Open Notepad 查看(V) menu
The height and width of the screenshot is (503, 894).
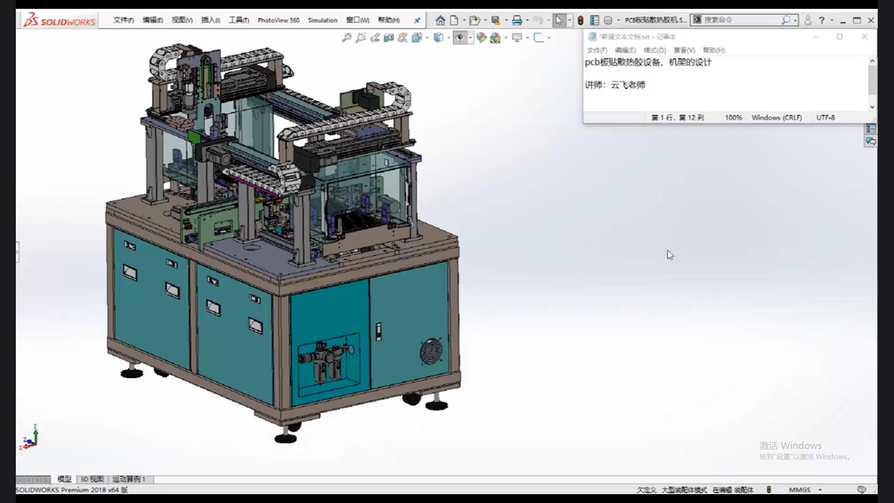click(x=684, y=50)
